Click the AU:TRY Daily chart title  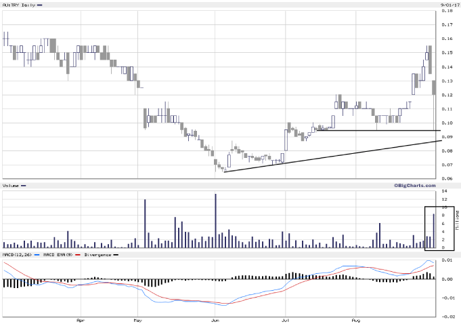18,5
